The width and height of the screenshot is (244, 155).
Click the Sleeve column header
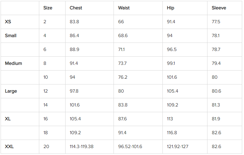(219, 8)
